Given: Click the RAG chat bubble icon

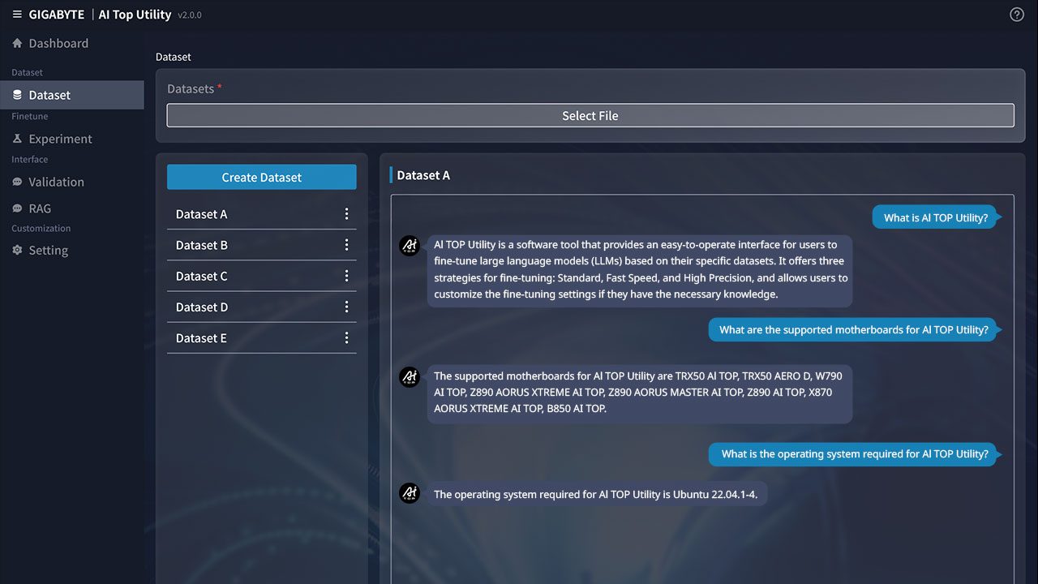Looking at the screenshot, I should (17, 208).
